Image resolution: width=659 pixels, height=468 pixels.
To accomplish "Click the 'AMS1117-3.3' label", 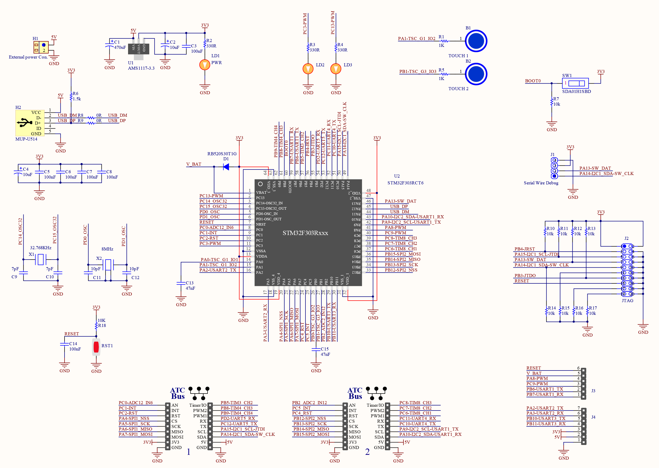I will 141,68.
